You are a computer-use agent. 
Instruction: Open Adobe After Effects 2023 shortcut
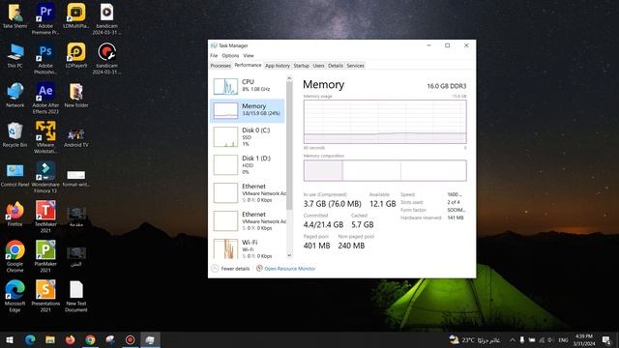click(x=45, y=99)
